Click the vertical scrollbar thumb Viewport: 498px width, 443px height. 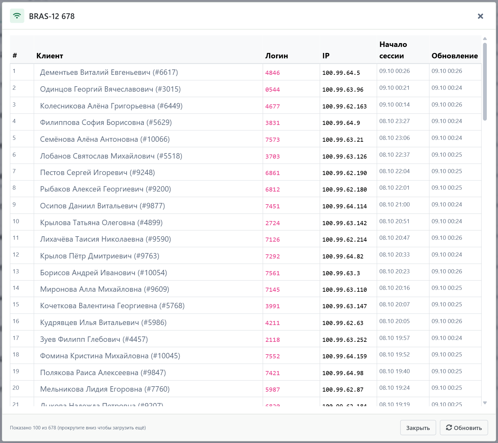tap(485, 81)
